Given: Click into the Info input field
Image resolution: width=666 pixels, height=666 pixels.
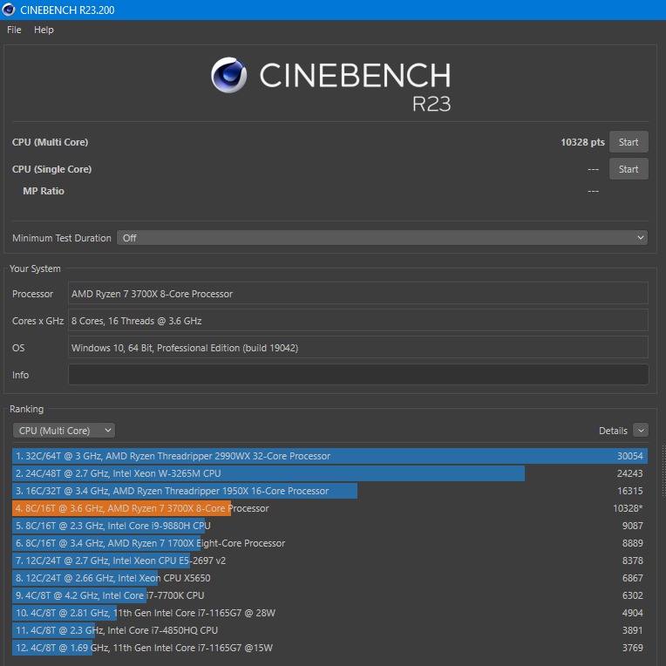Looking at the screenshot, I should click(358, 375).
